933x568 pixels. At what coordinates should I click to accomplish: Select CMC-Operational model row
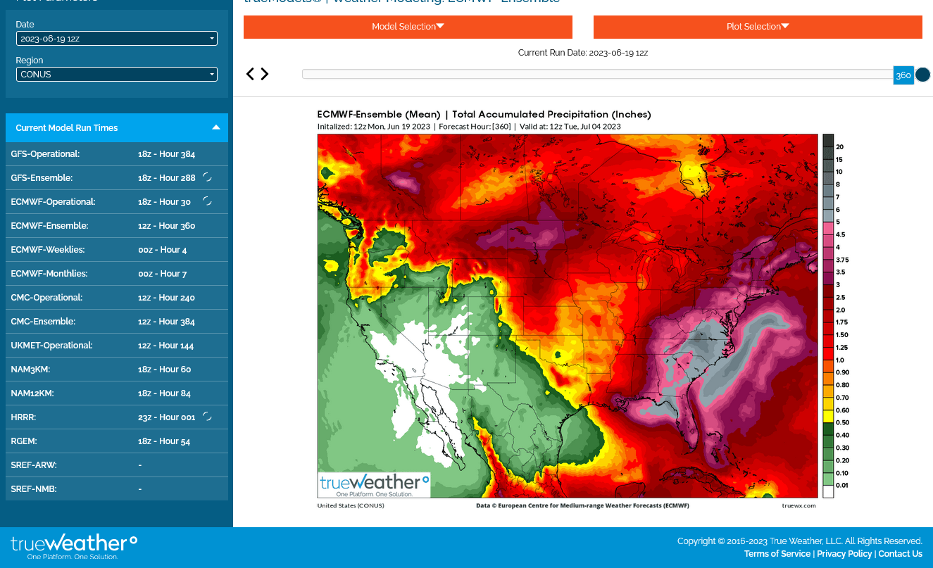point(117,298)
